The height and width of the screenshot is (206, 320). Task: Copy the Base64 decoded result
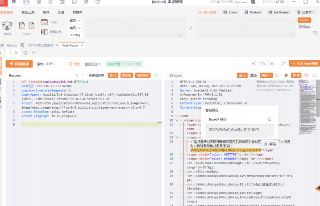click(269, 120)
